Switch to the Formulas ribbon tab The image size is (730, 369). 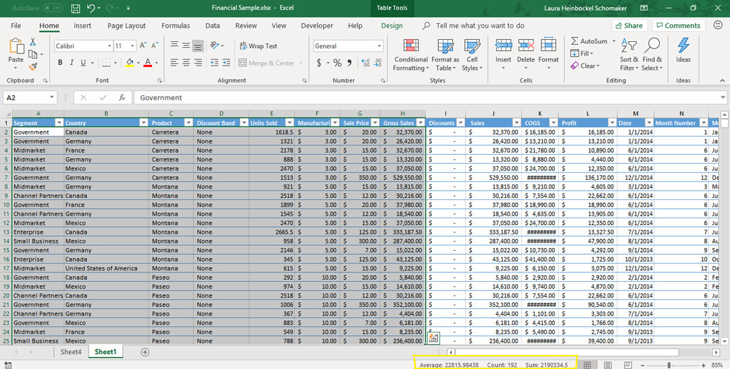176,26
